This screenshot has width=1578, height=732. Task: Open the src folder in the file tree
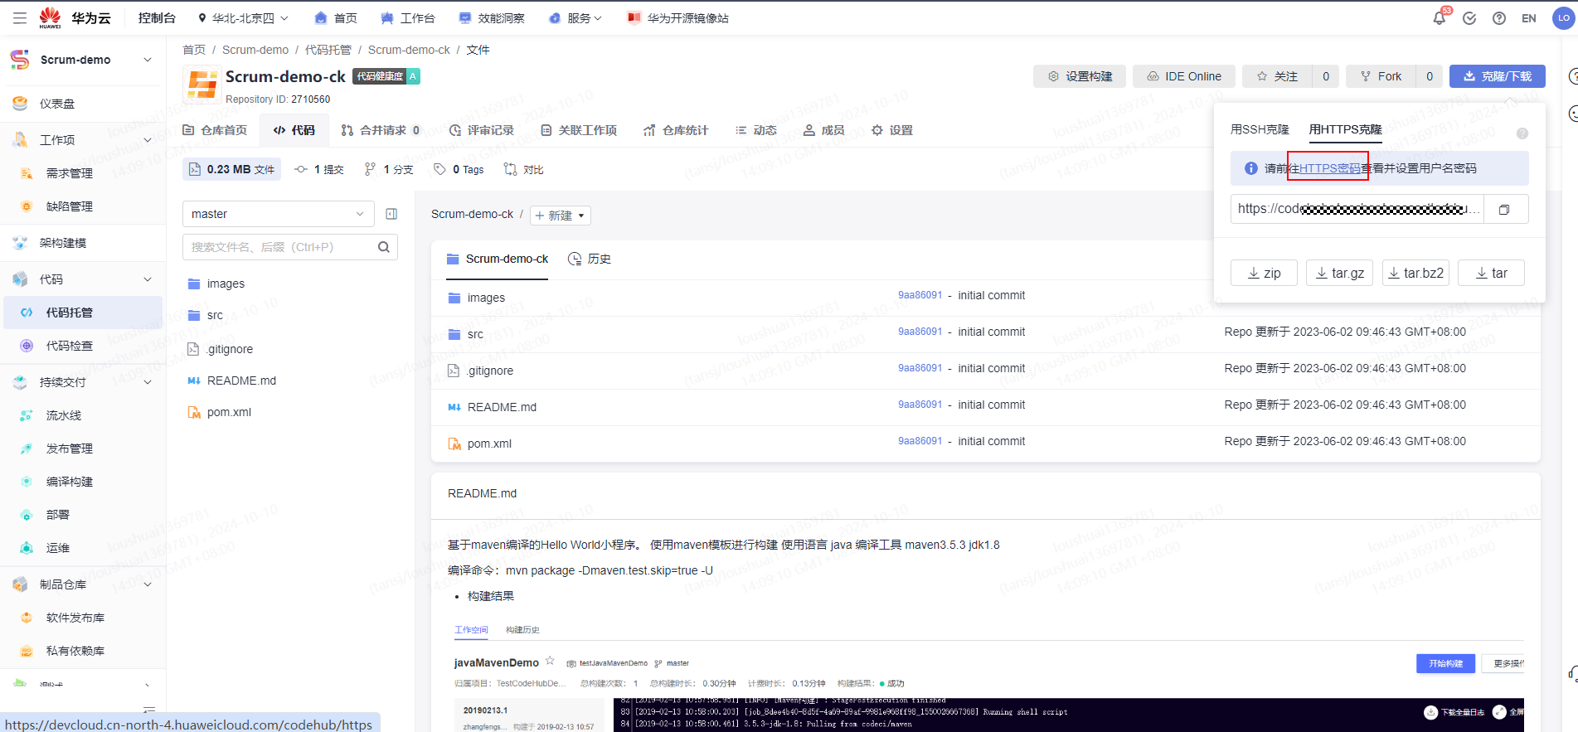tap(206, 315)
